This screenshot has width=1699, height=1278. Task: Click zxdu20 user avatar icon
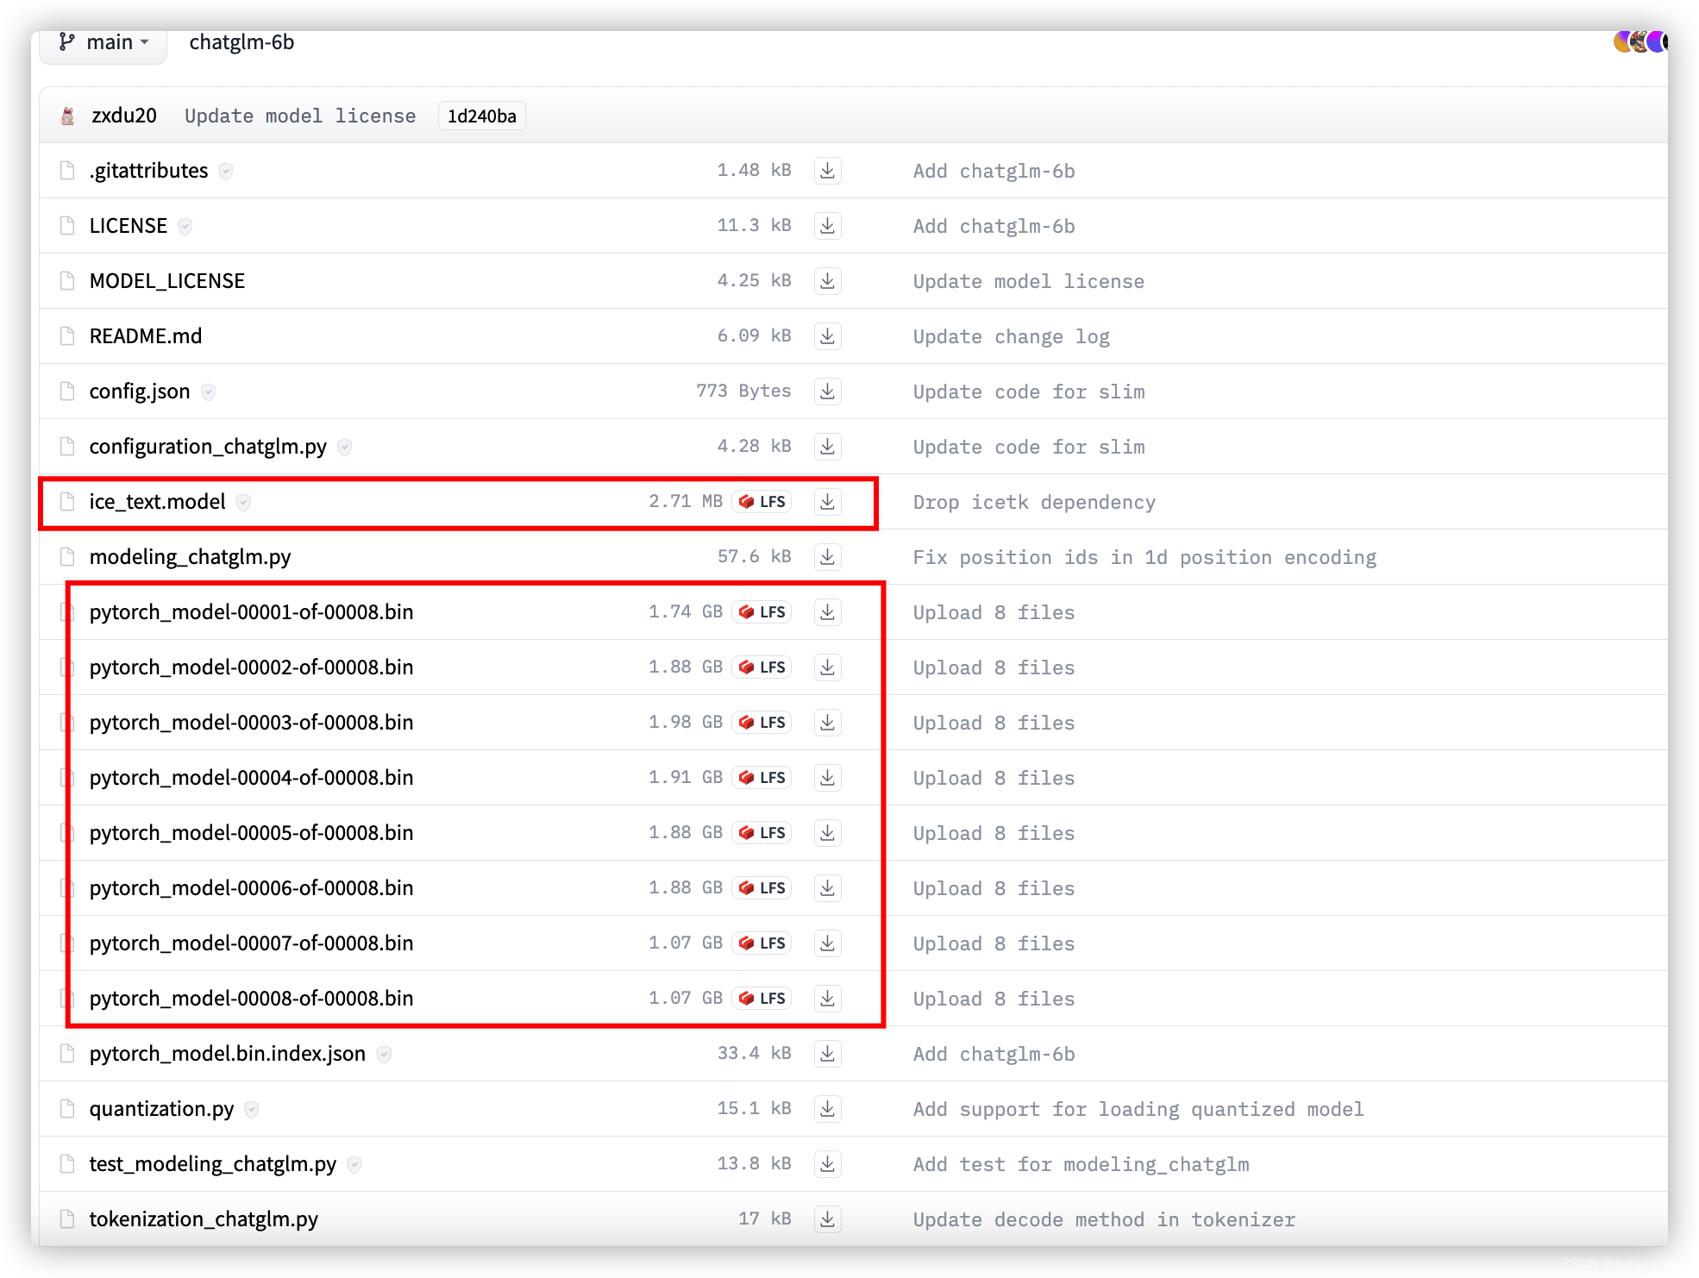(x=67, y=116)
